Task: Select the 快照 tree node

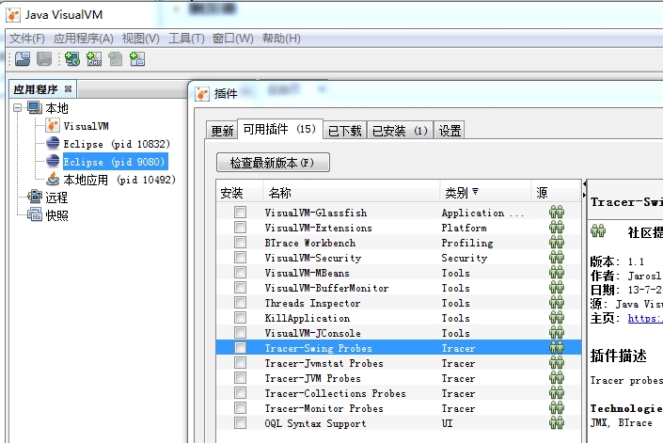Action: click(x=56, y=215)
